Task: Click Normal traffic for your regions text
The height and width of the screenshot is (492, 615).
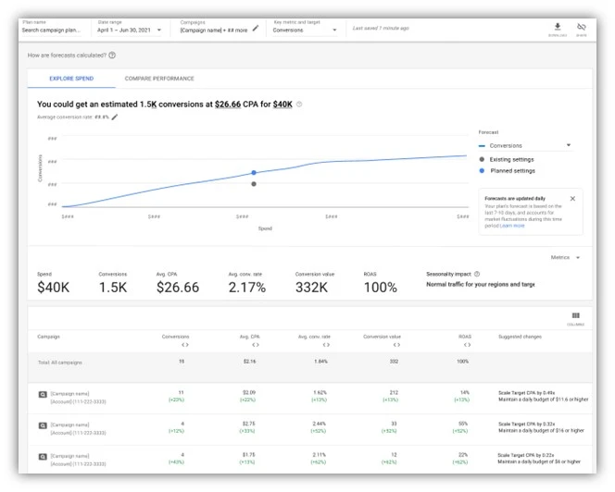Action: (x=481, y=285)
